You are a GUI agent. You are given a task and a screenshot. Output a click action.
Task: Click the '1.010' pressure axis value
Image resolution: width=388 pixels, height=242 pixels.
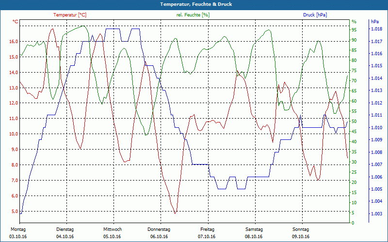pos(376,128)
